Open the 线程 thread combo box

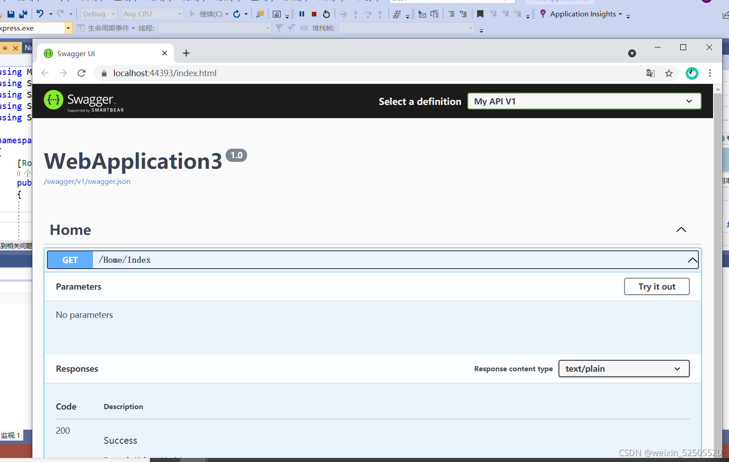coord(214,28)
